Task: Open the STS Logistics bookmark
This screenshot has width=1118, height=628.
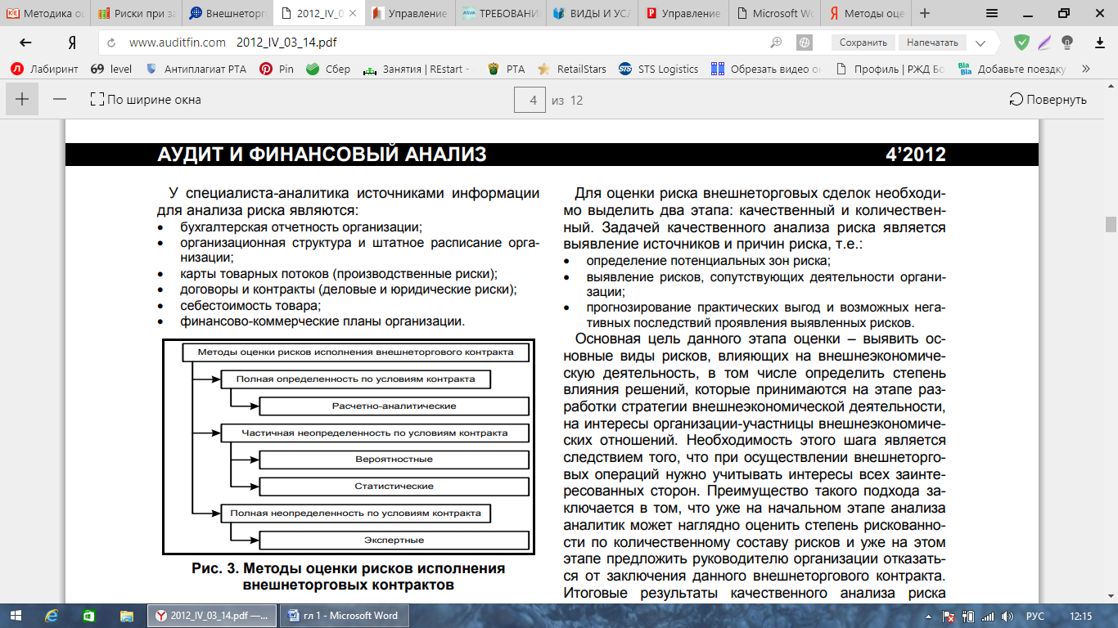Action: [659, 70]
